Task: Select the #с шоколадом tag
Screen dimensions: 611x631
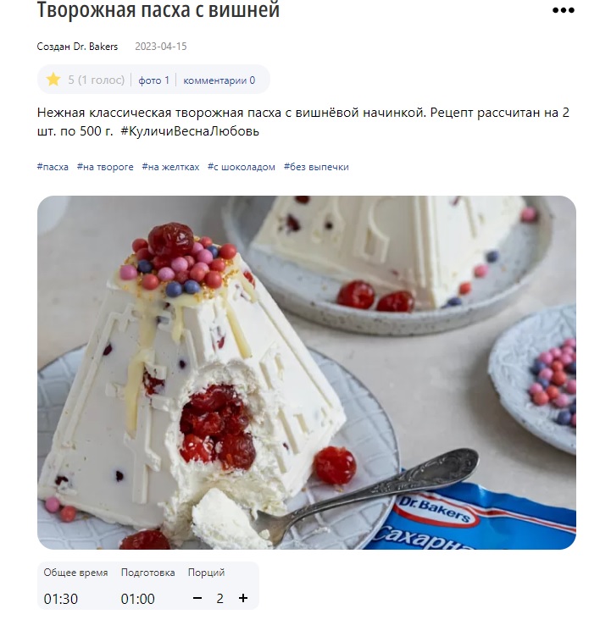Action: pyautogui.click(x=242, y=167)
